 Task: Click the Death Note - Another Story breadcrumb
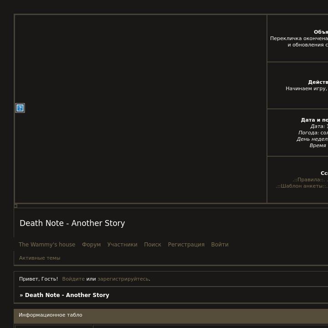[x=67, y=295]
